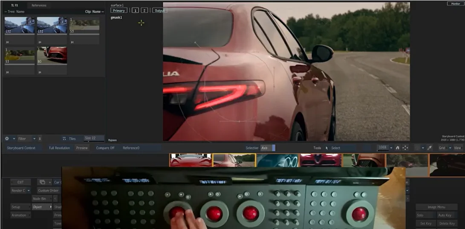
Task: Click the home (reset view) icon
Action: [x=398, y=148]
